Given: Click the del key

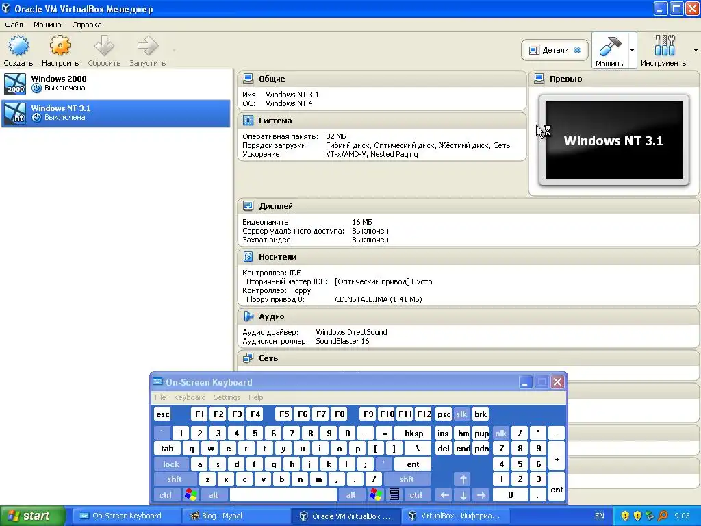Looking at the screenshot, I should tap(444, 448).
